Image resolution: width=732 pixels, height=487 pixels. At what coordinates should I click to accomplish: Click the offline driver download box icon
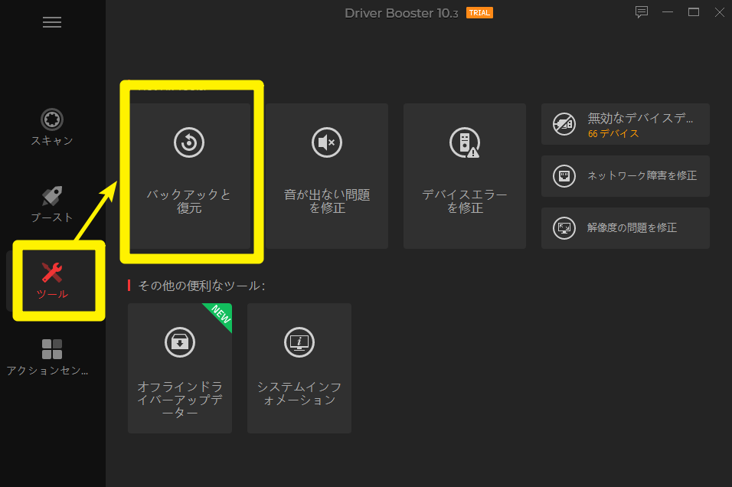click(180, 342)
